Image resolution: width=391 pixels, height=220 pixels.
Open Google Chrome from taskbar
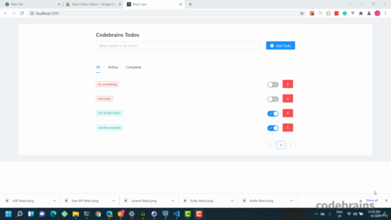coord(98,214)
